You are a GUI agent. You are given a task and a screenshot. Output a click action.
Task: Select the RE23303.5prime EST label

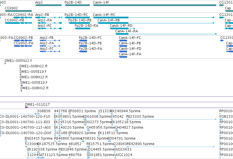(x=140, y=116)
